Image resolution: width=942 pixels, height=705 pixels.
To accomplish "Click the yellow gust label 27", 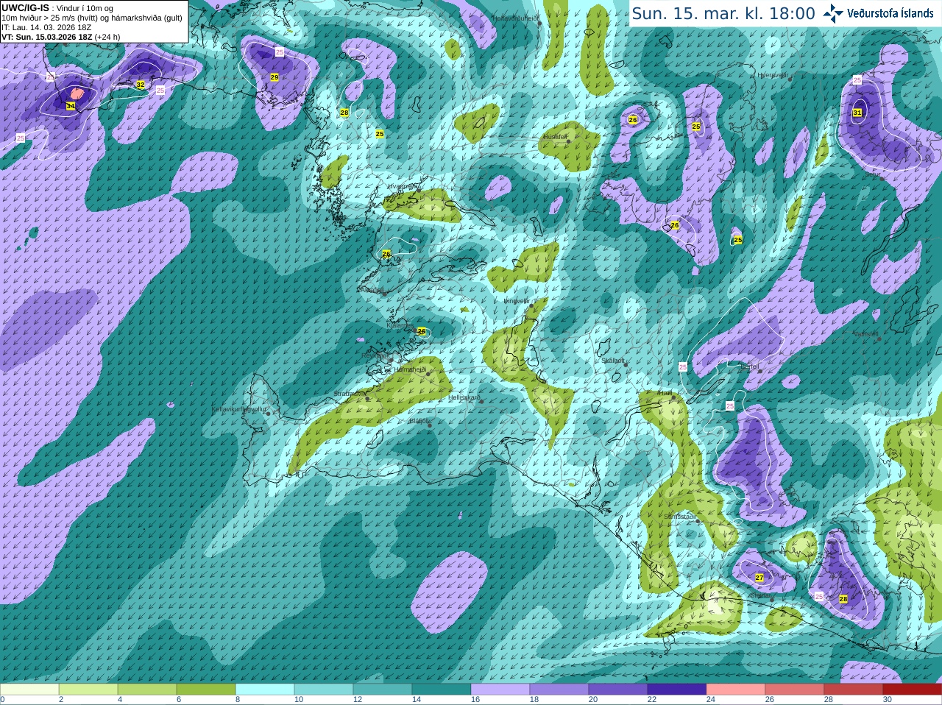I will 759,578.
